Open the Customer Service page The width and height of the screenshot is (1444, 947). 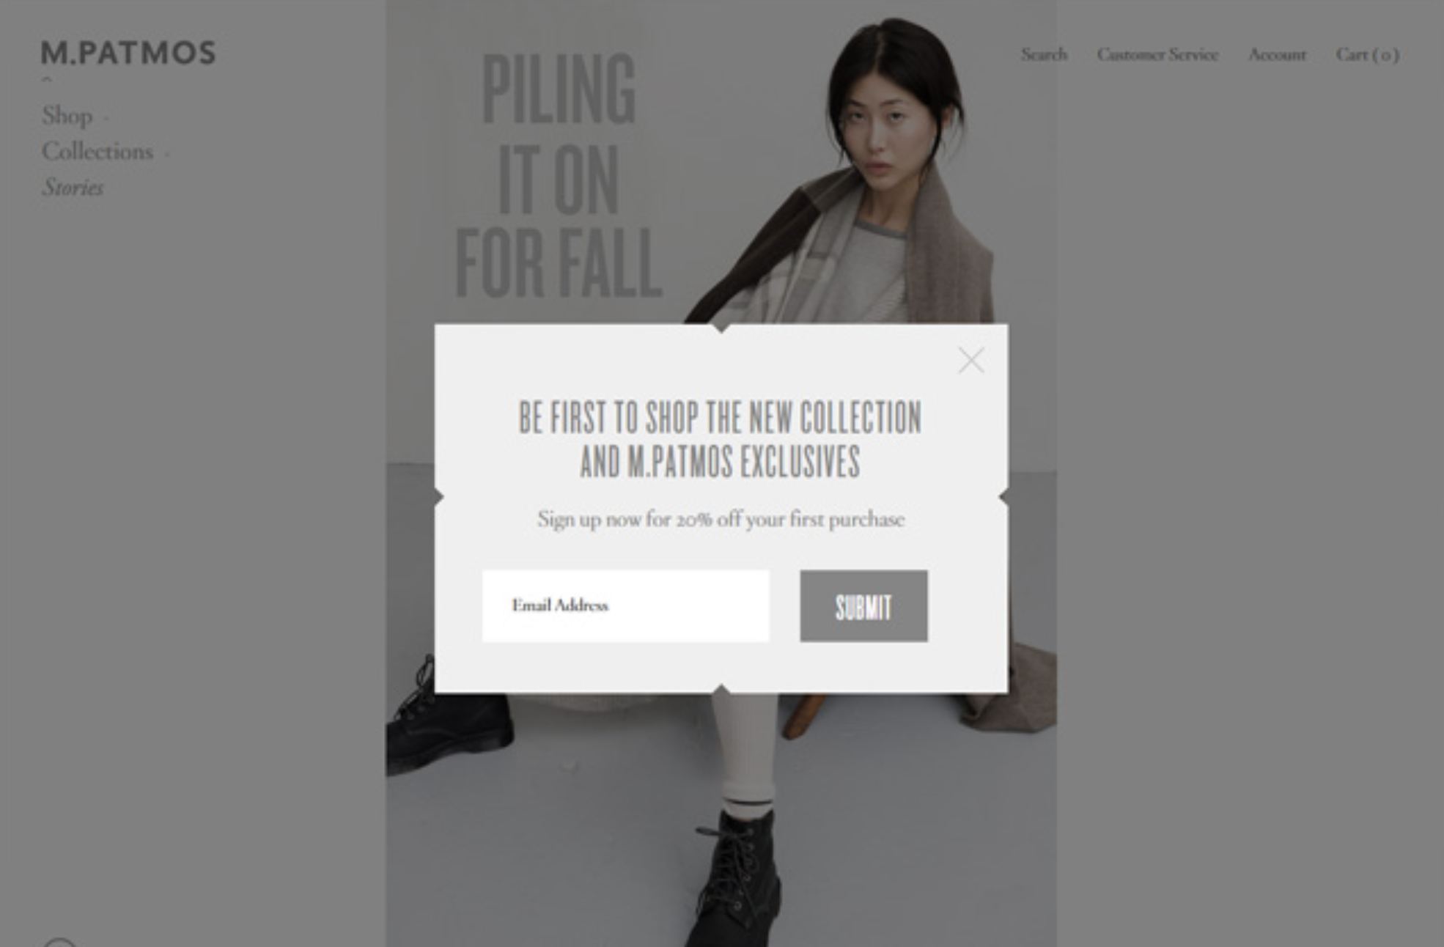pos(1157,54)
